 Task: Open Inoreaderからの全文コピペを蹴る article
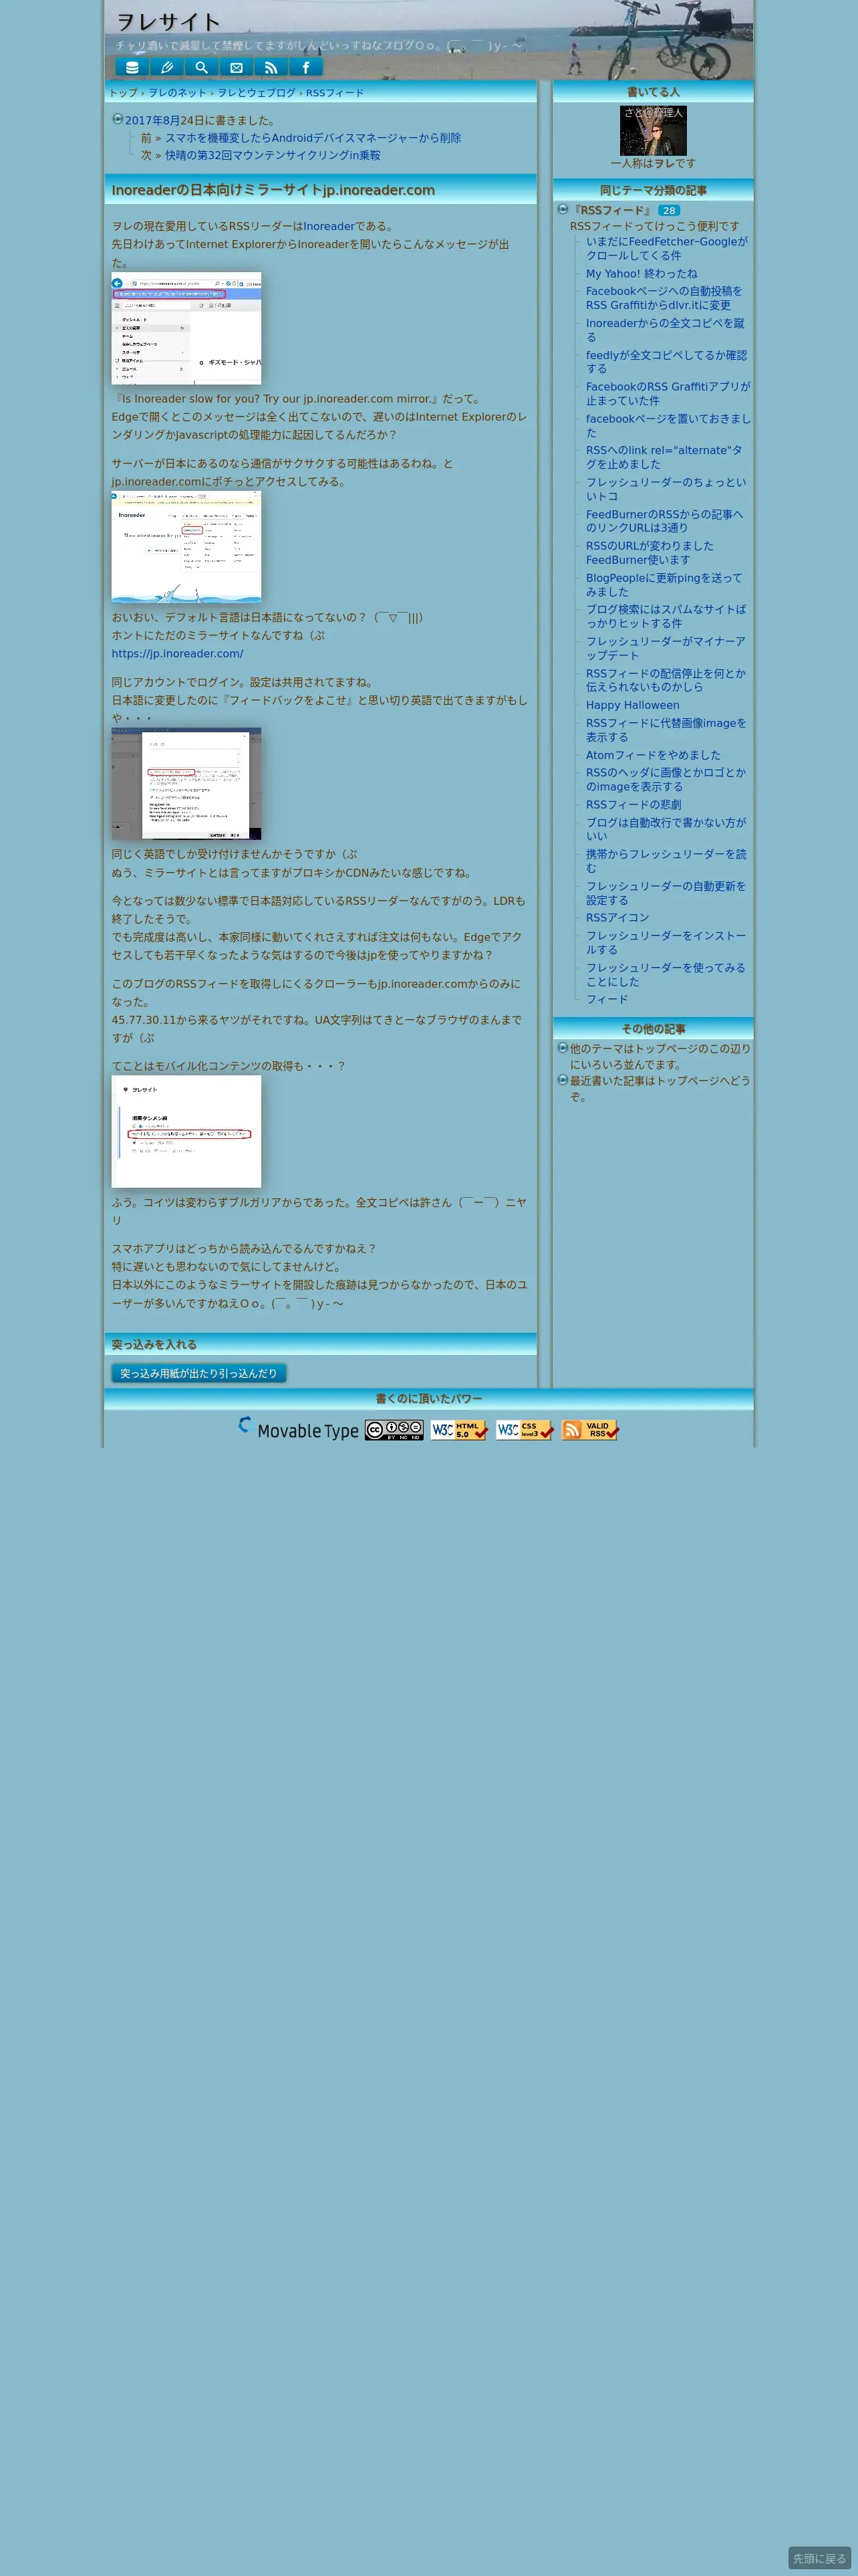point(666,330)
